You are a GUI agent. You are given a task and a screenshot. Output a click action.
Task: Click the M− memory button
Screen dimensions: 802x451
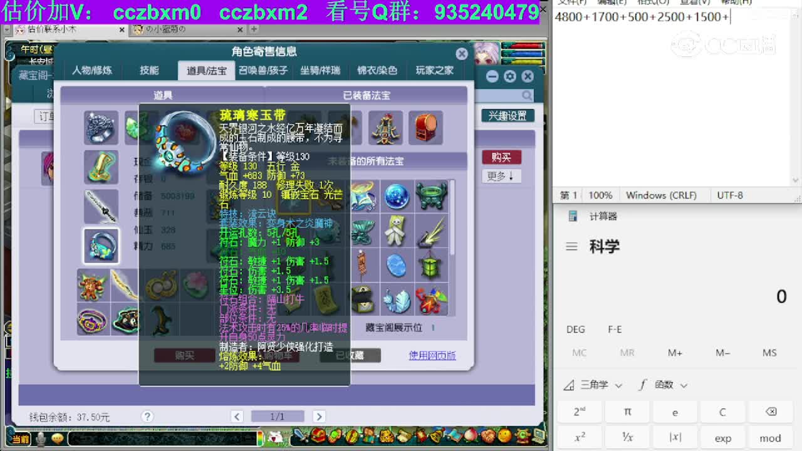(x=722, y=353)
